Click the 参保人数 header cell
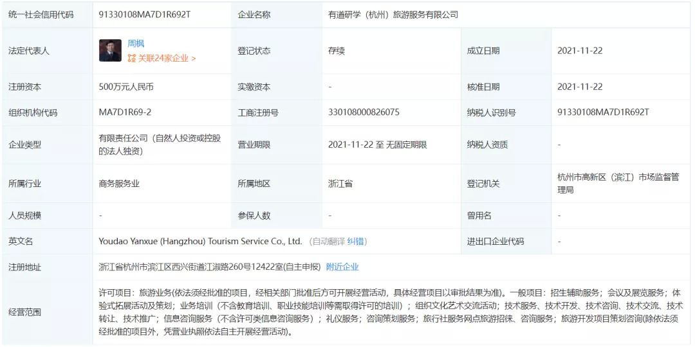 click(x=277, y=215)
